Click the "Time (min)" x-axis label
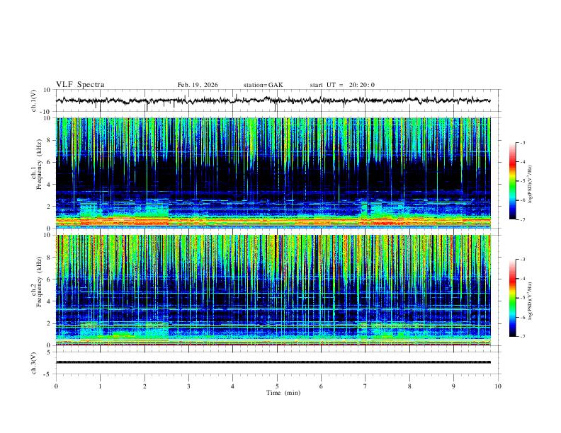Image resolution: width=561 pixels, height=433 pixels. (283, 393)
